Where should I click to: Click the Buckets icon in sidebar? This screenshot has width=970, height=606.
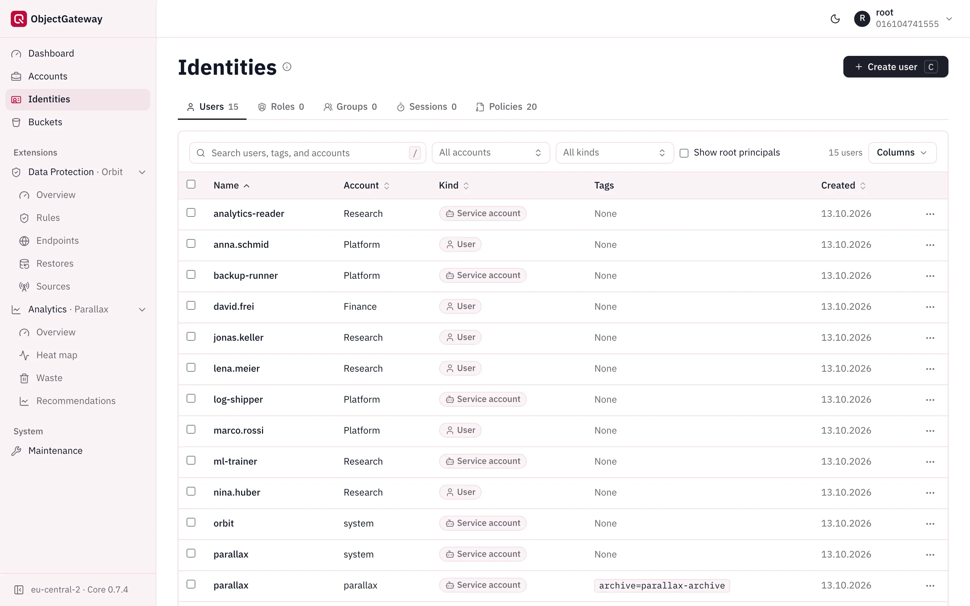click(x=16, y=122)
